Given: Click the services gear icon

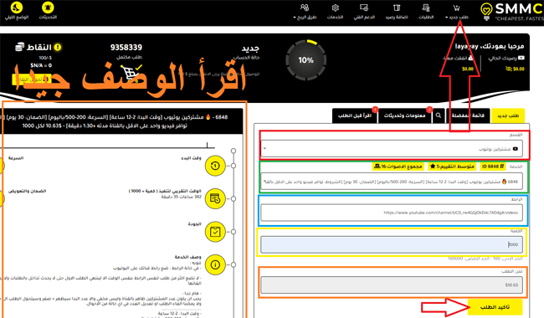Looking at the screenshot, I should tap(335, 8).
